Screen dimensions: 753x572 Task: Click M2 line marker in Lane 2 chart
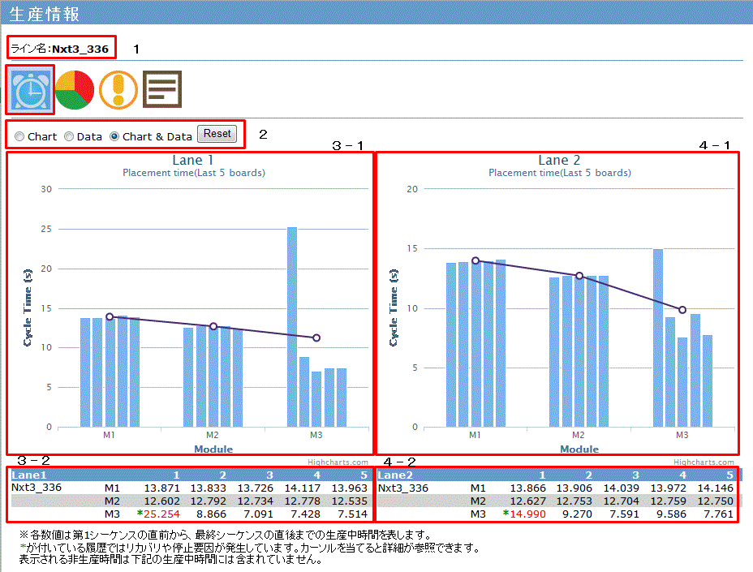[579, 276]
